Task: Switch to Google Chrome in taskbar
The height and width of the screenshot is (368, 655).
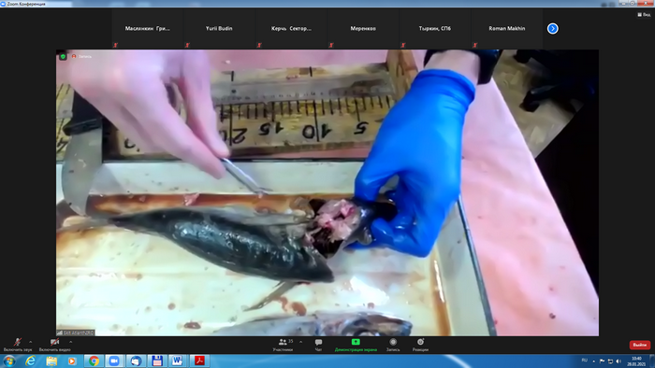Action: [94, 361]
